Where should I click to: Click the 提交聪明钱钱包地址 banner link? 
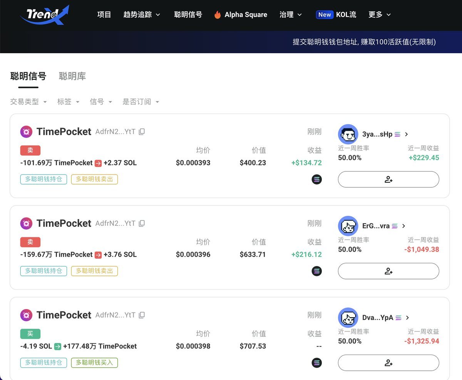coord(364,42)
